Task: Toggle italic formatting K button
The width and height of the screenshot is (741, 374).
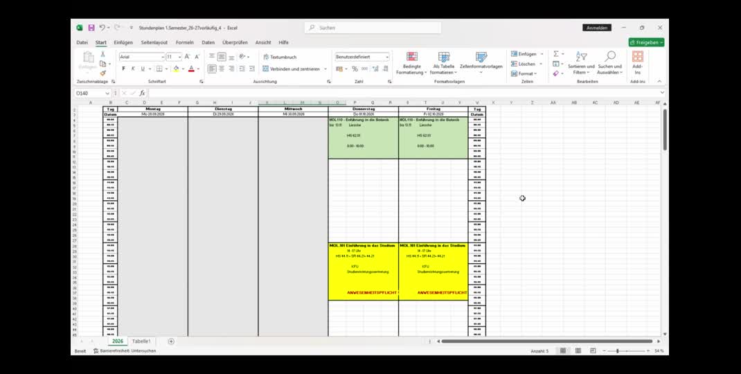Action: [x=133, y=69]
